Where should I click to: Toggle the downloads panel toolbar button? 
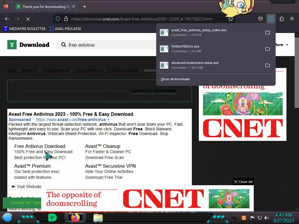click(x=271, y=19)
